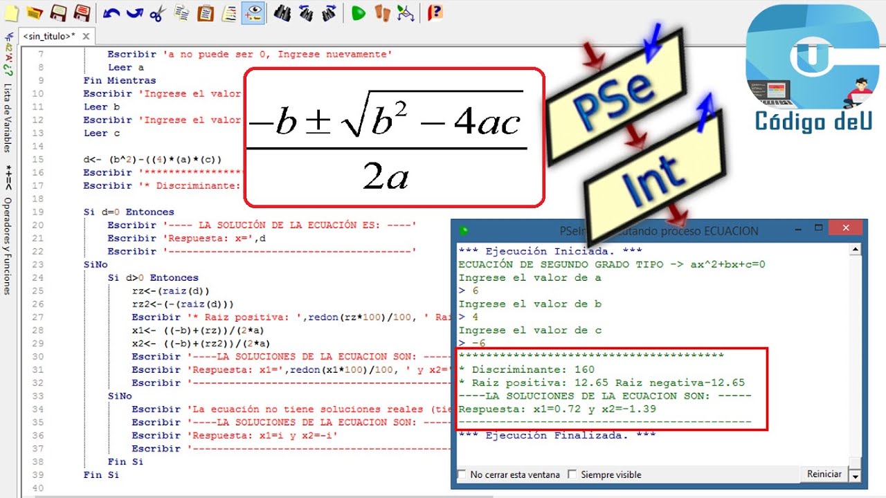Click the 'SiNo' keyword on line 23
Viewport: 886px width, 498px height.
tap(96, 264)
